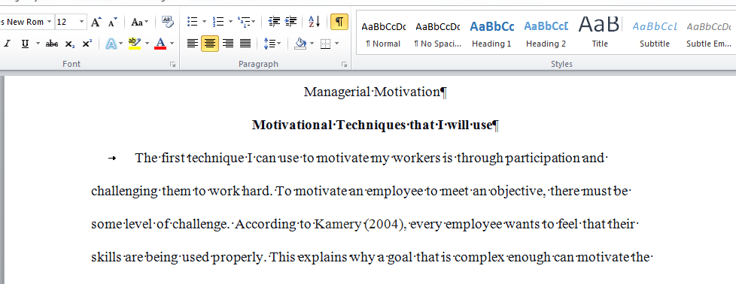
Task: Open Numbering dropdown arrow
Action: pos(230,22)
